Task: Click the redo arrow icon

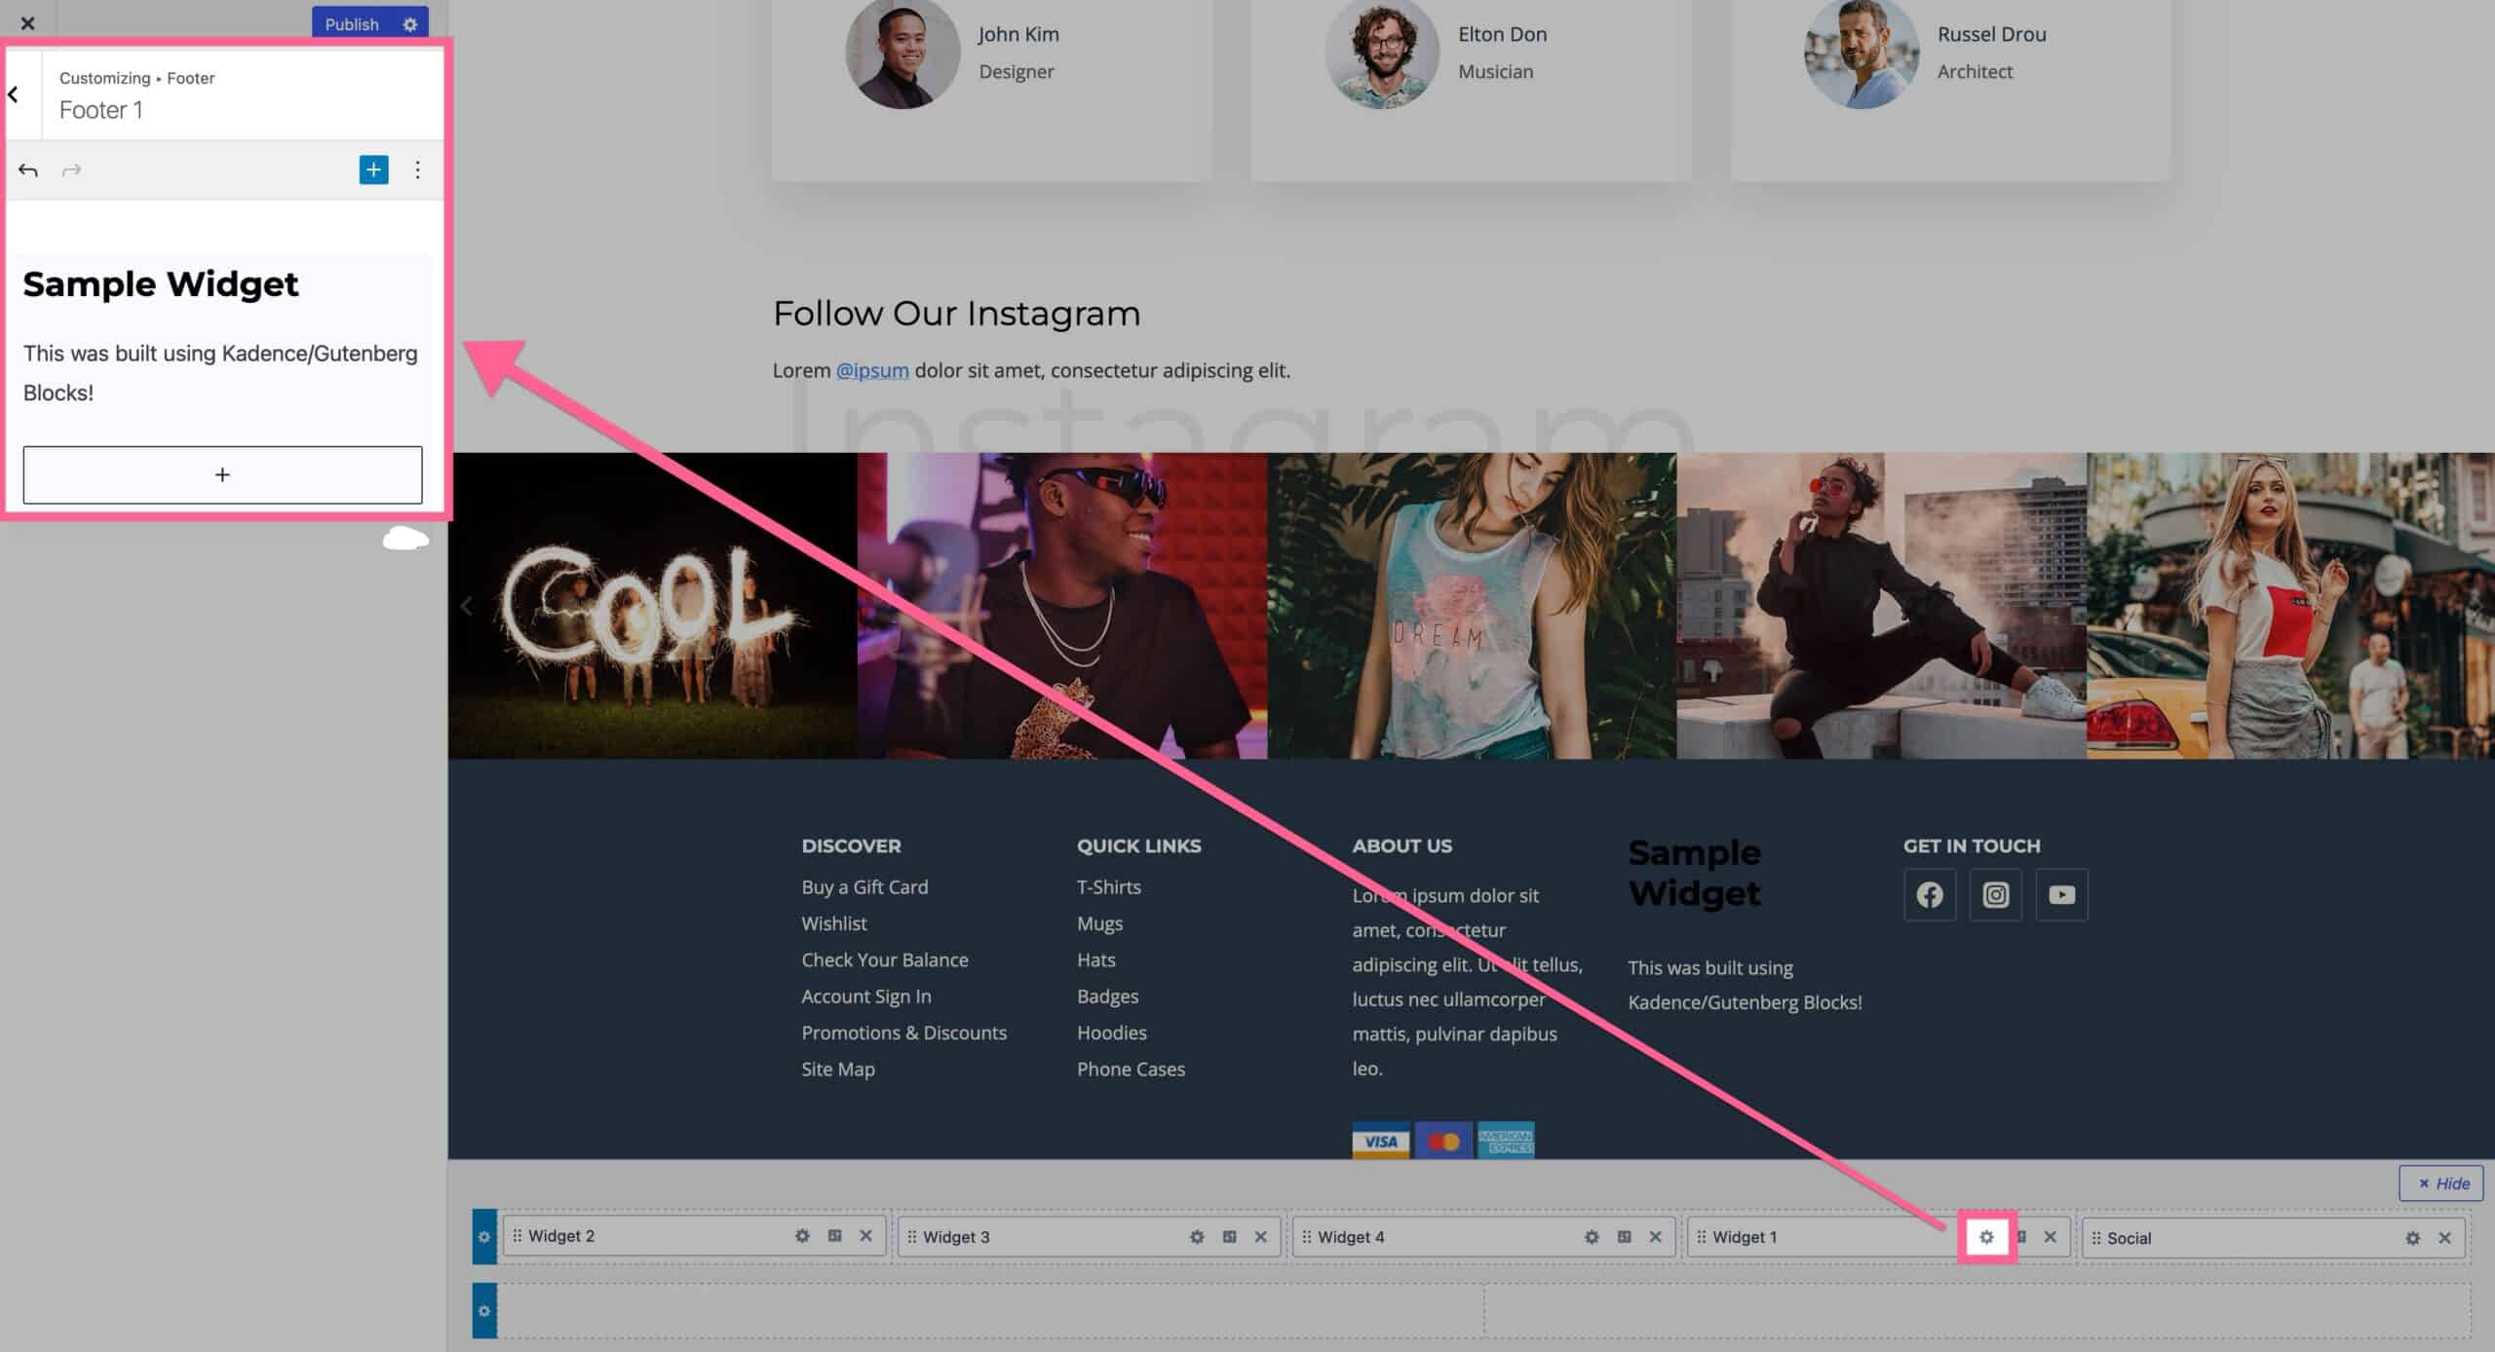Action: click(70, 169)
